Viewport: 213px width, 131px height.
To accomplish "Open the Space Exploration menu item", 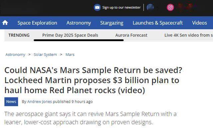I will pyautogui.click(x=37, y=23).
